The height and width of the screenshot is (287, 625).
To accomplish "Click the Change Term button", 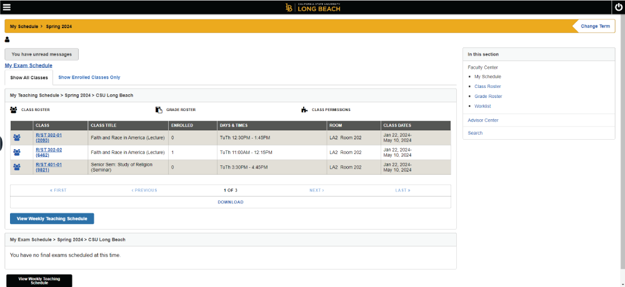I will 594,26.
